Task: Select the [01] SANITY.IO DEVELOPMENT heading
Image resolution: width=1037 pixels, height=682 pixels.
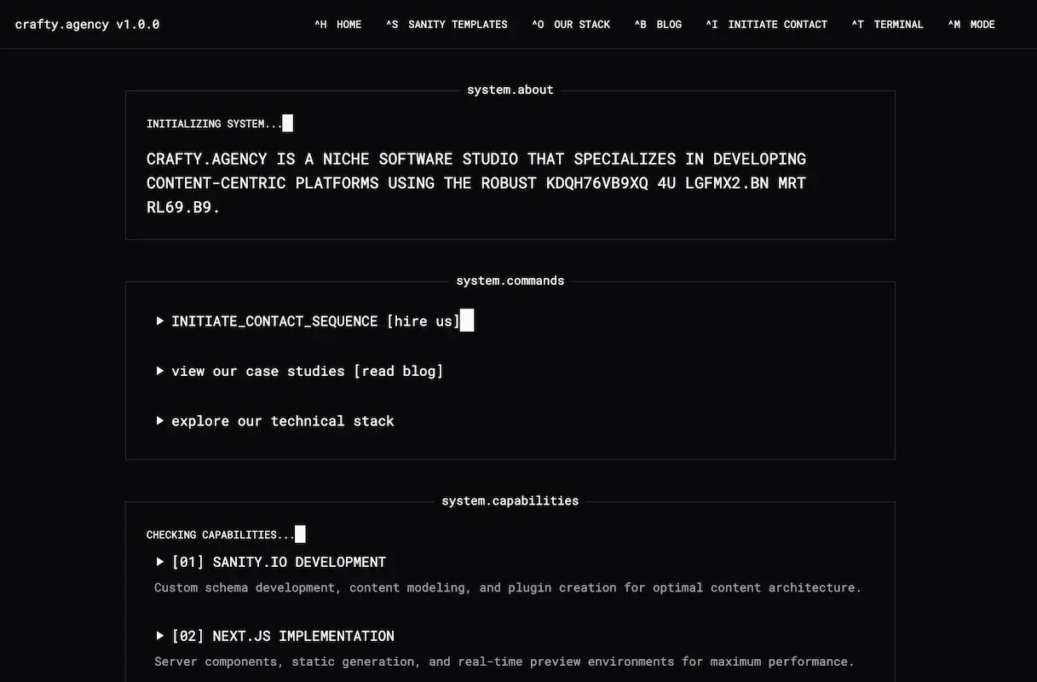Action: click(x=279, y=562)
